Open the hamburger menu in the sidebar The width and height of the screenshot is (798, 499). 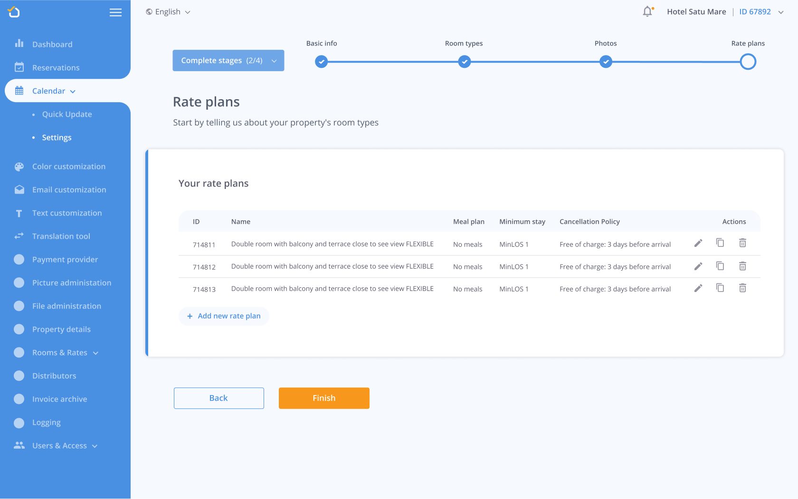coord(115,12)
